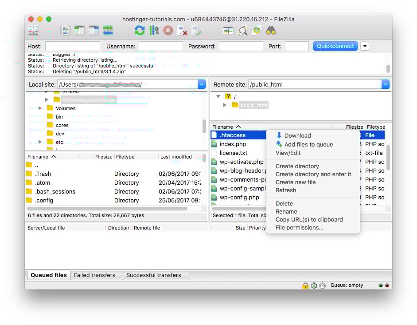Click the Volumes folder icon
This screenshot has width=417, height=325.
[x=50, y=108]
